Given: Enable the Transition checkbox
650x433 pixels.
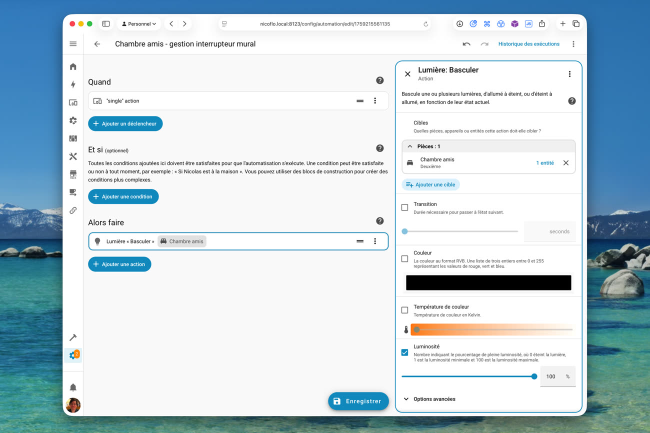Looking at the screenshot, I should coord(404,207).
